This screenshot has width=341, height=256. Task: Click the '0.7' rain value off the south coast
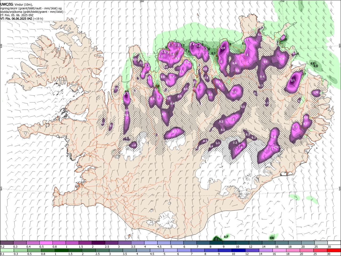[226, 237]
